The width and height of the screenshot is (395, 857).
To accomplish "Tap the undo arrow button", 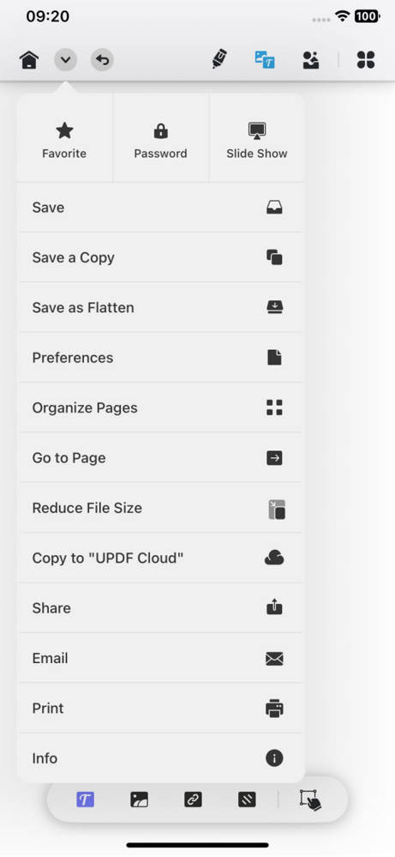I will coord(102,59).
